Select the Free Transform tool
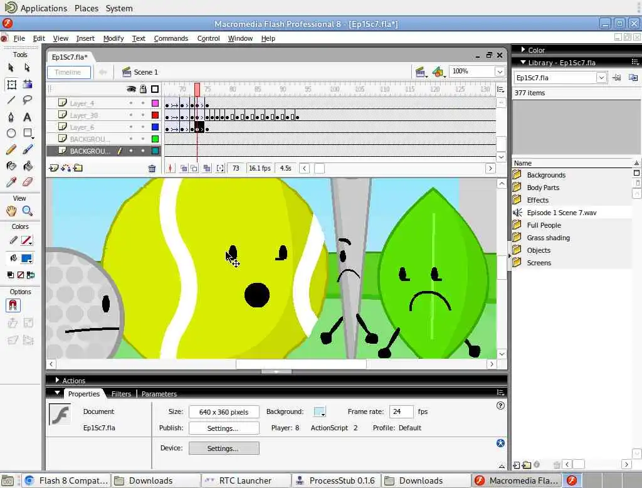The image size is (642, 488). click(11, 85)
